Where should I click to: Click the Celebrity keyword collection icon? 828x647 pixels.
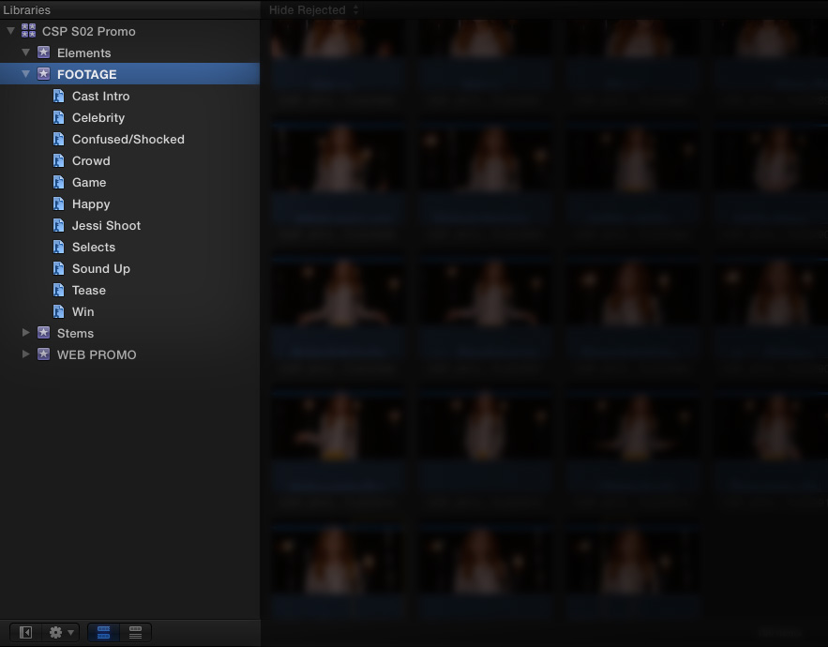tap(59, 118)
